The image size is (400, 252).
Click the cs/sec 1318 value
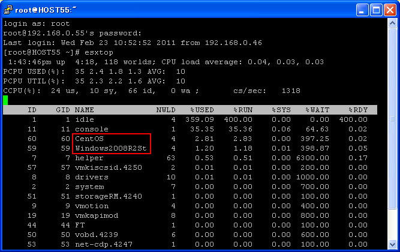291,91
